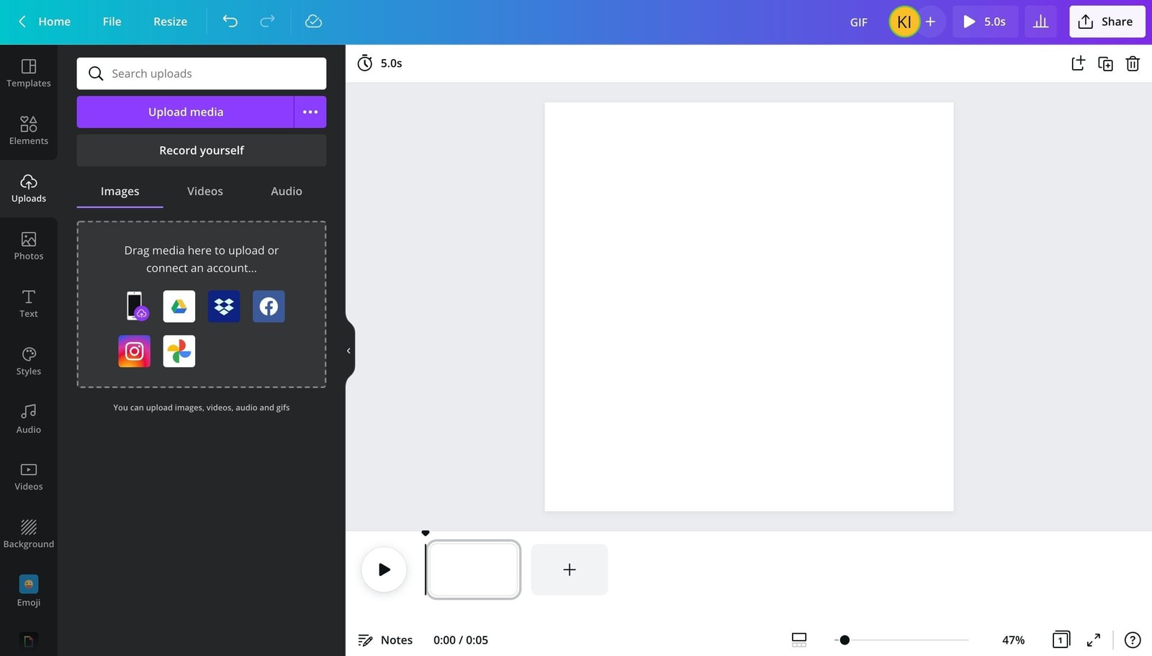Connect Dropbox to upload media
The height and width of the screenshot is (656, 1152).
224,307
